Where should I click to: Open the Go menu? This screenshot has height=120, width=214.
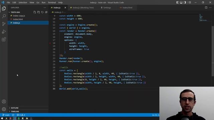coord(38,2)
